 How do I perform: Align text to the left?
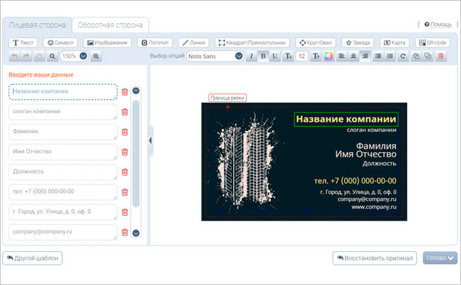click(342, 56)
